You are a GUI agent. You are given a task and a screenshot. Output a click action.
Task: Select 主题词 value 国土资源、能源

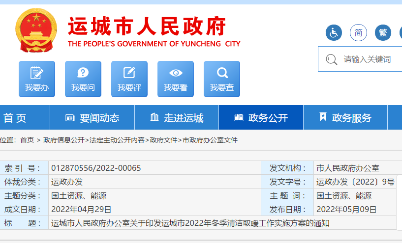pos(344,196)
